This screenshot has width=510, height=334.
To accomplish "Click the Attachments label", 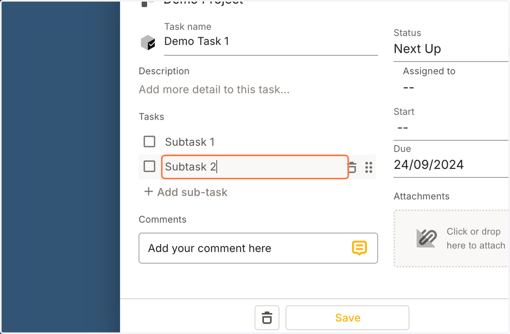I will (x=421, y=196).
